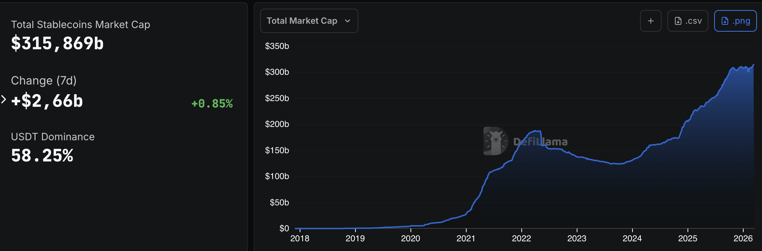Click the chevron arrow in the Total Market Cap selector
This screenshot has height=251, width=762.
tap(348, 21)
